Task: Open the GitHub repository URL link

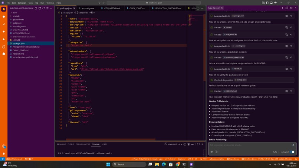Action: [x=112, y=69]
